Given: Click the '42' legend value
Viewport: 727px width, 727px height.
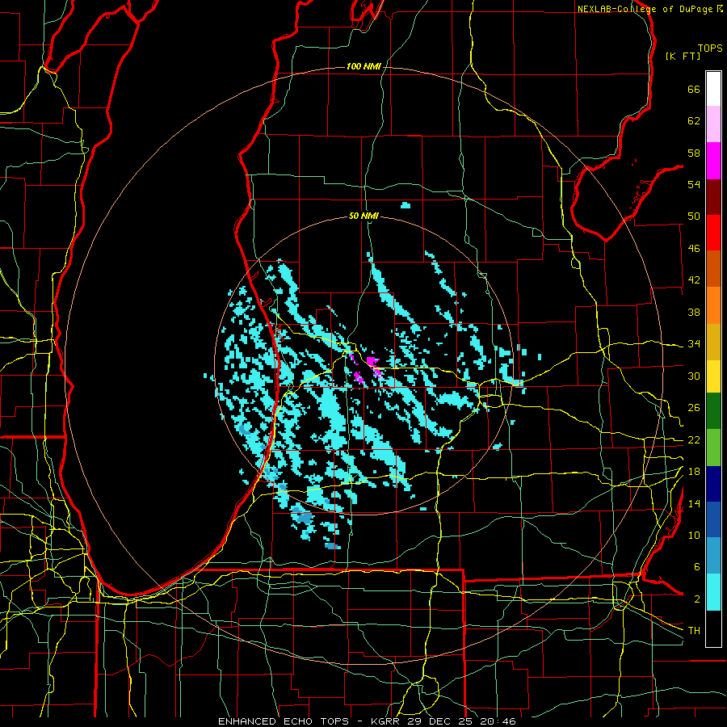Looking at the screenshot, I should (694, 280).
